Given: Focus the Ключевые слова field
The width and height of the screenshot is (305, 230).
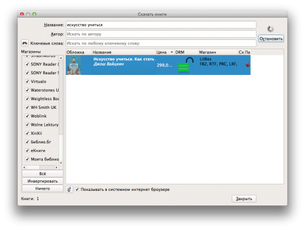Looking at the screenshot, I should 161,43.
